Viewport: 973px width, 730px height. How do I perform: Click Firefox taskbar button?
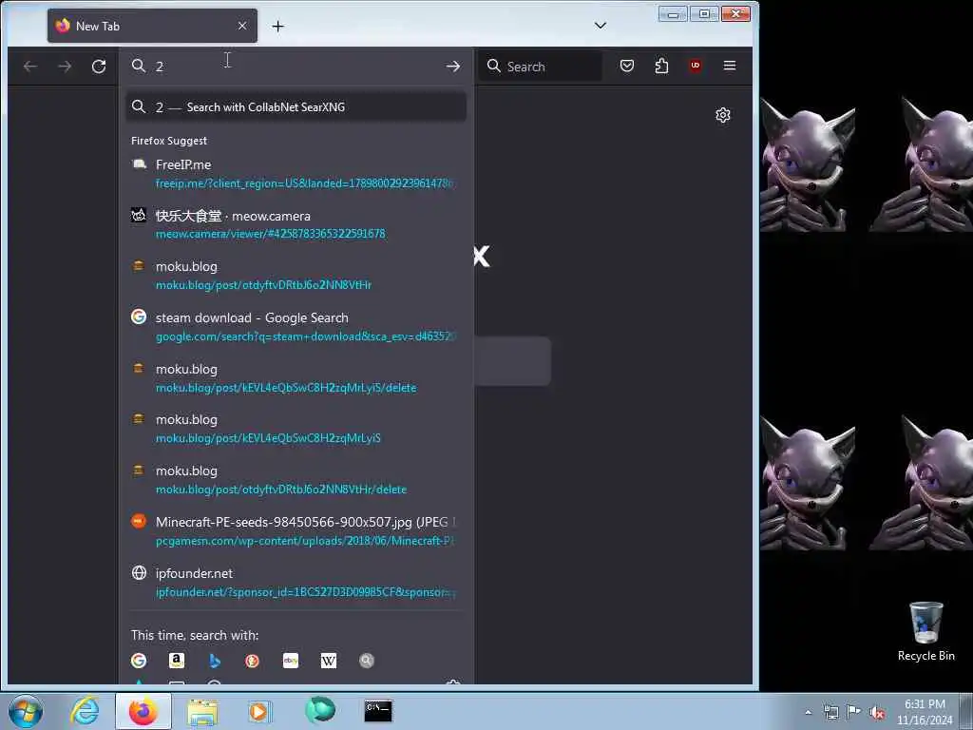[143, 711]
